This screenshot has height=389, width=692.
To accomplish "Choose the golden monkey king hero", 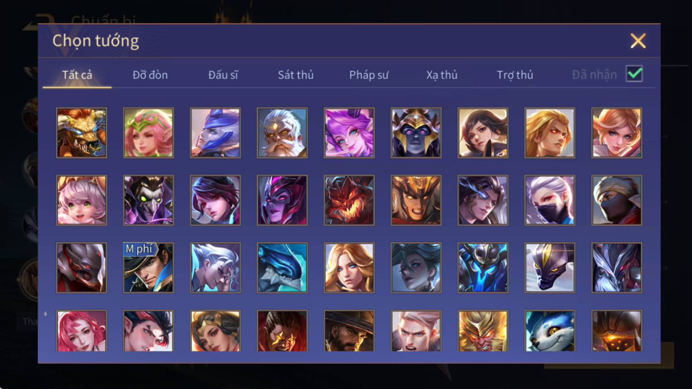I will point(483,331).
